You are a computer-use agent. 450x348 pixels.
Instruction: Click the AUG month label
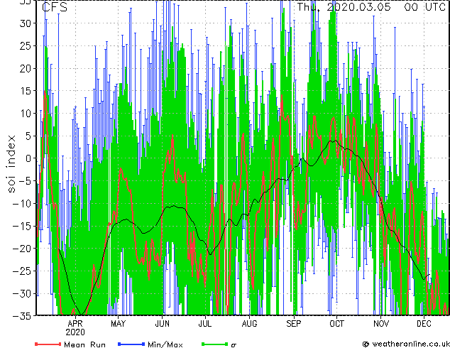click(x=249, y=324)
